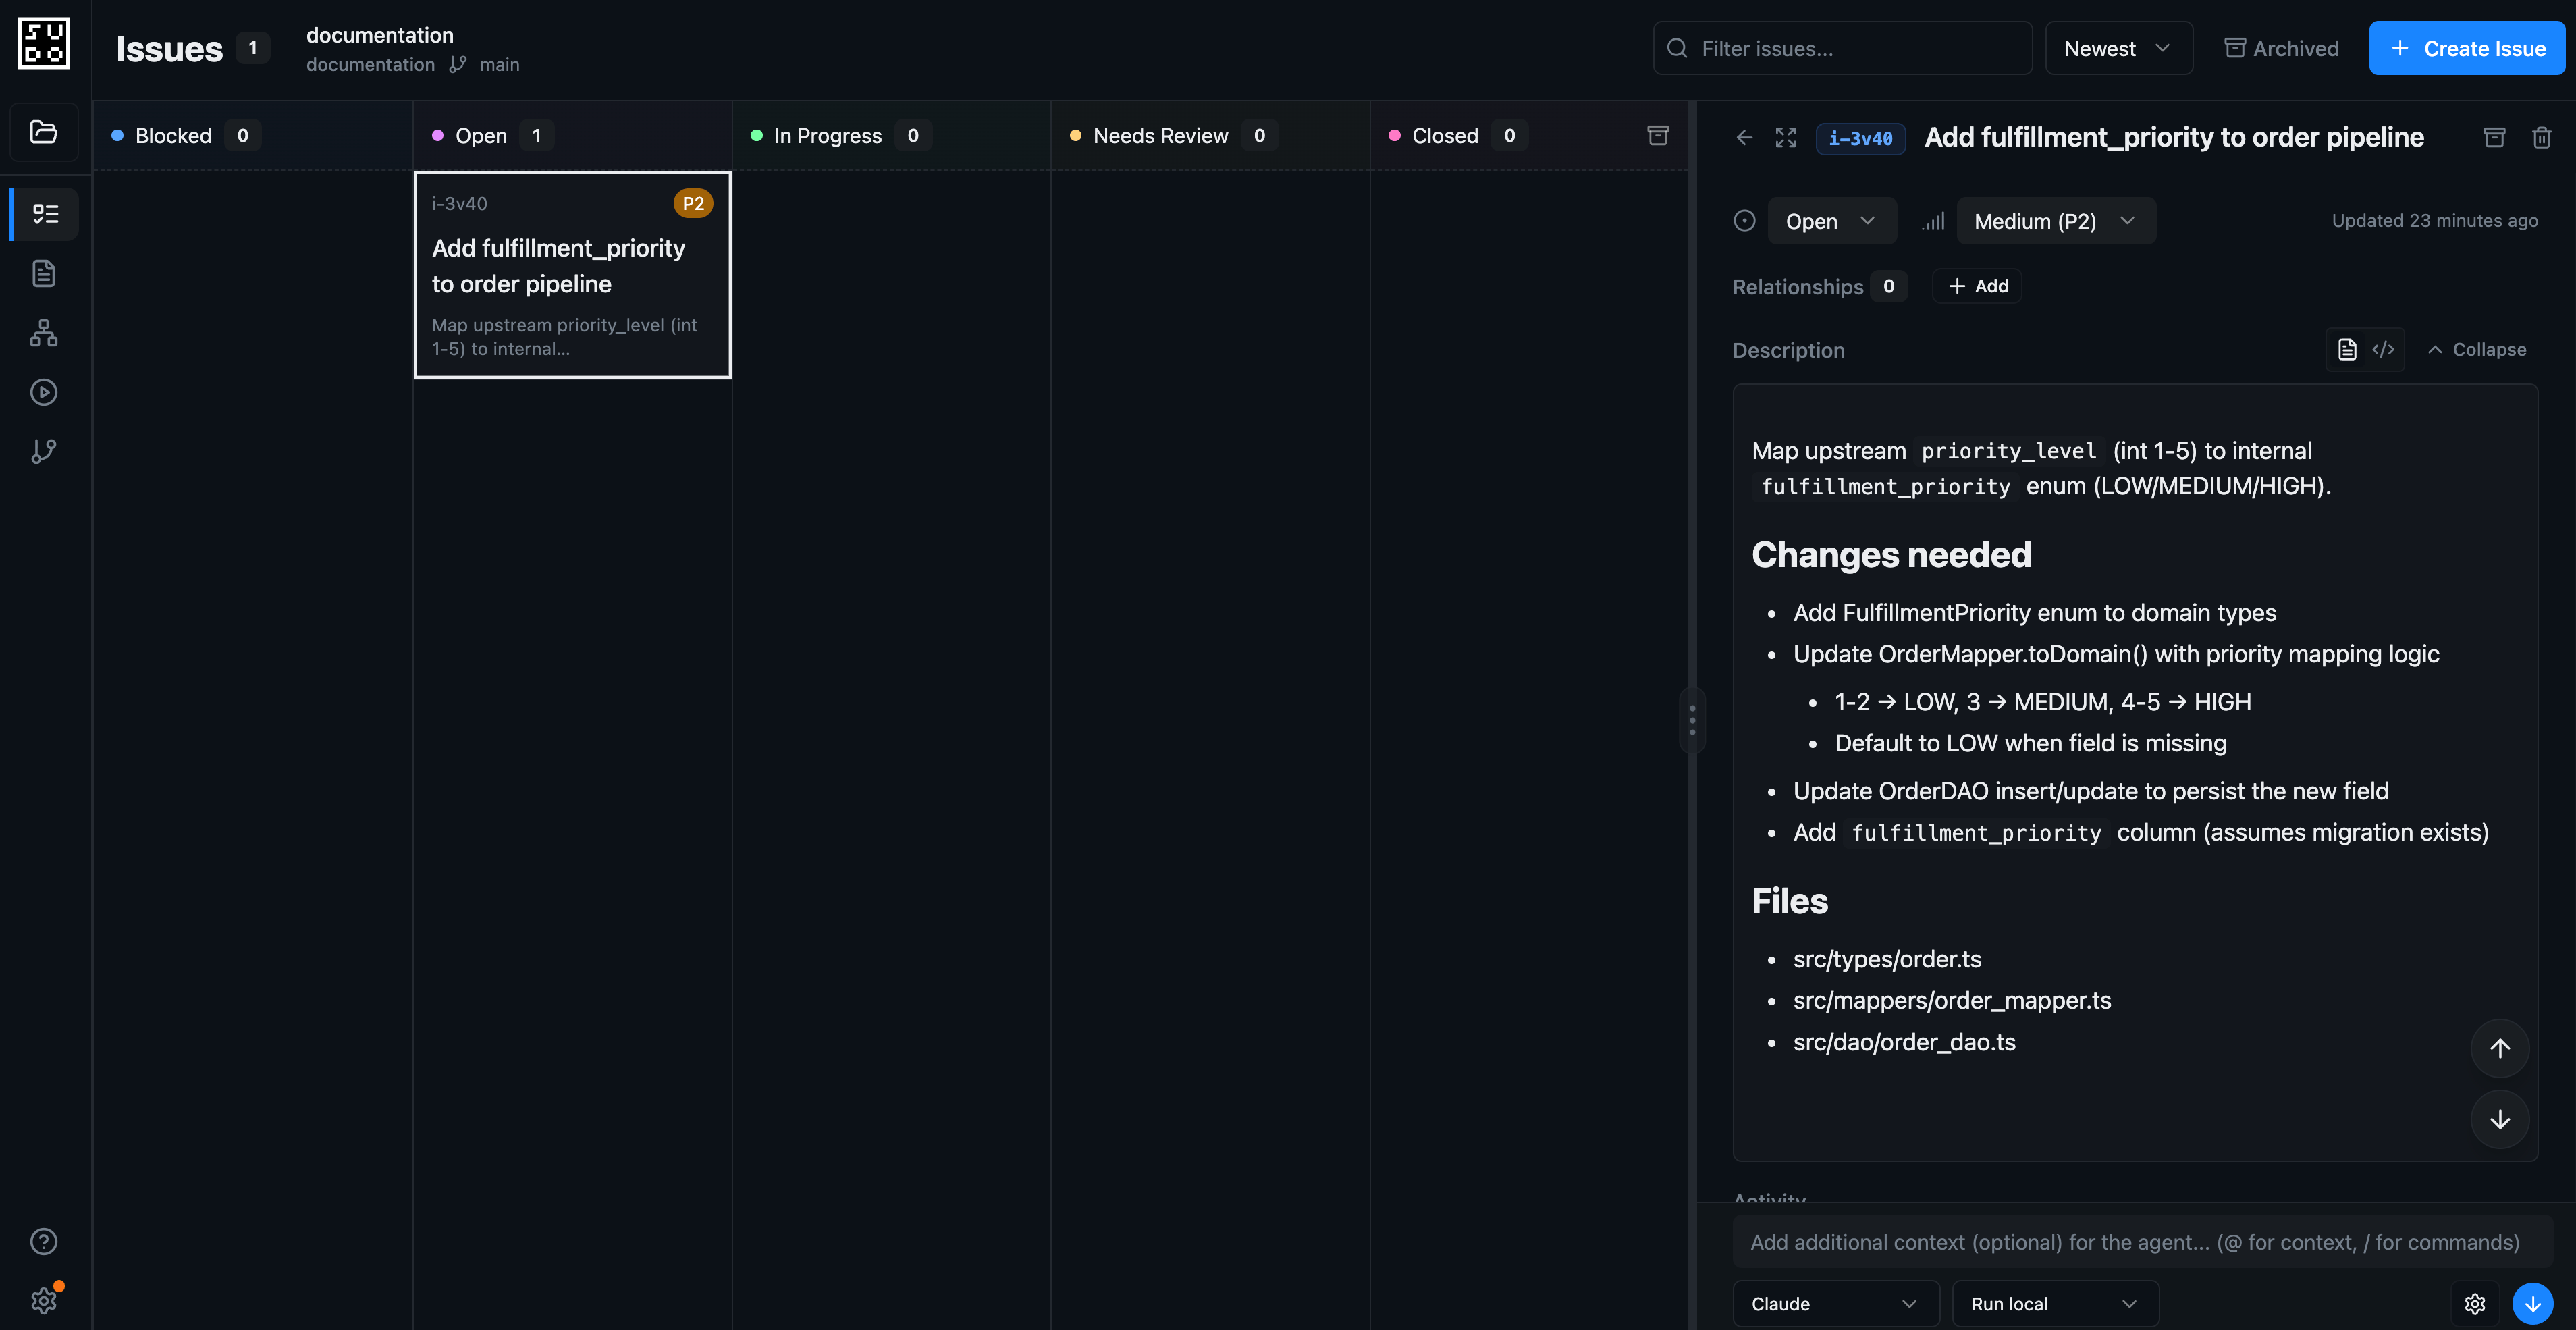The image size is (2576, 1330).
Task: Select the Issues list icon in sidebar
Action: point(44,214)
